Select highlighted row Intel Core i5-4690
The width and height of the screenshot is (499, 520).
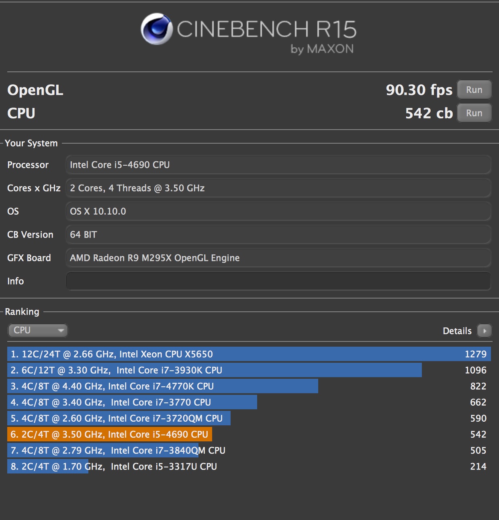click(x=249, y=434)
